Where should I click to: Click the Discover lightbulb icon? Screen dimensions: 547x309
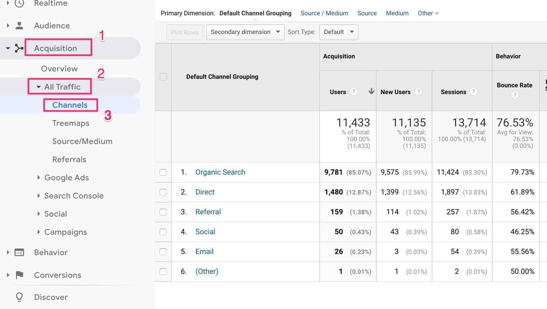pos(19,297)
